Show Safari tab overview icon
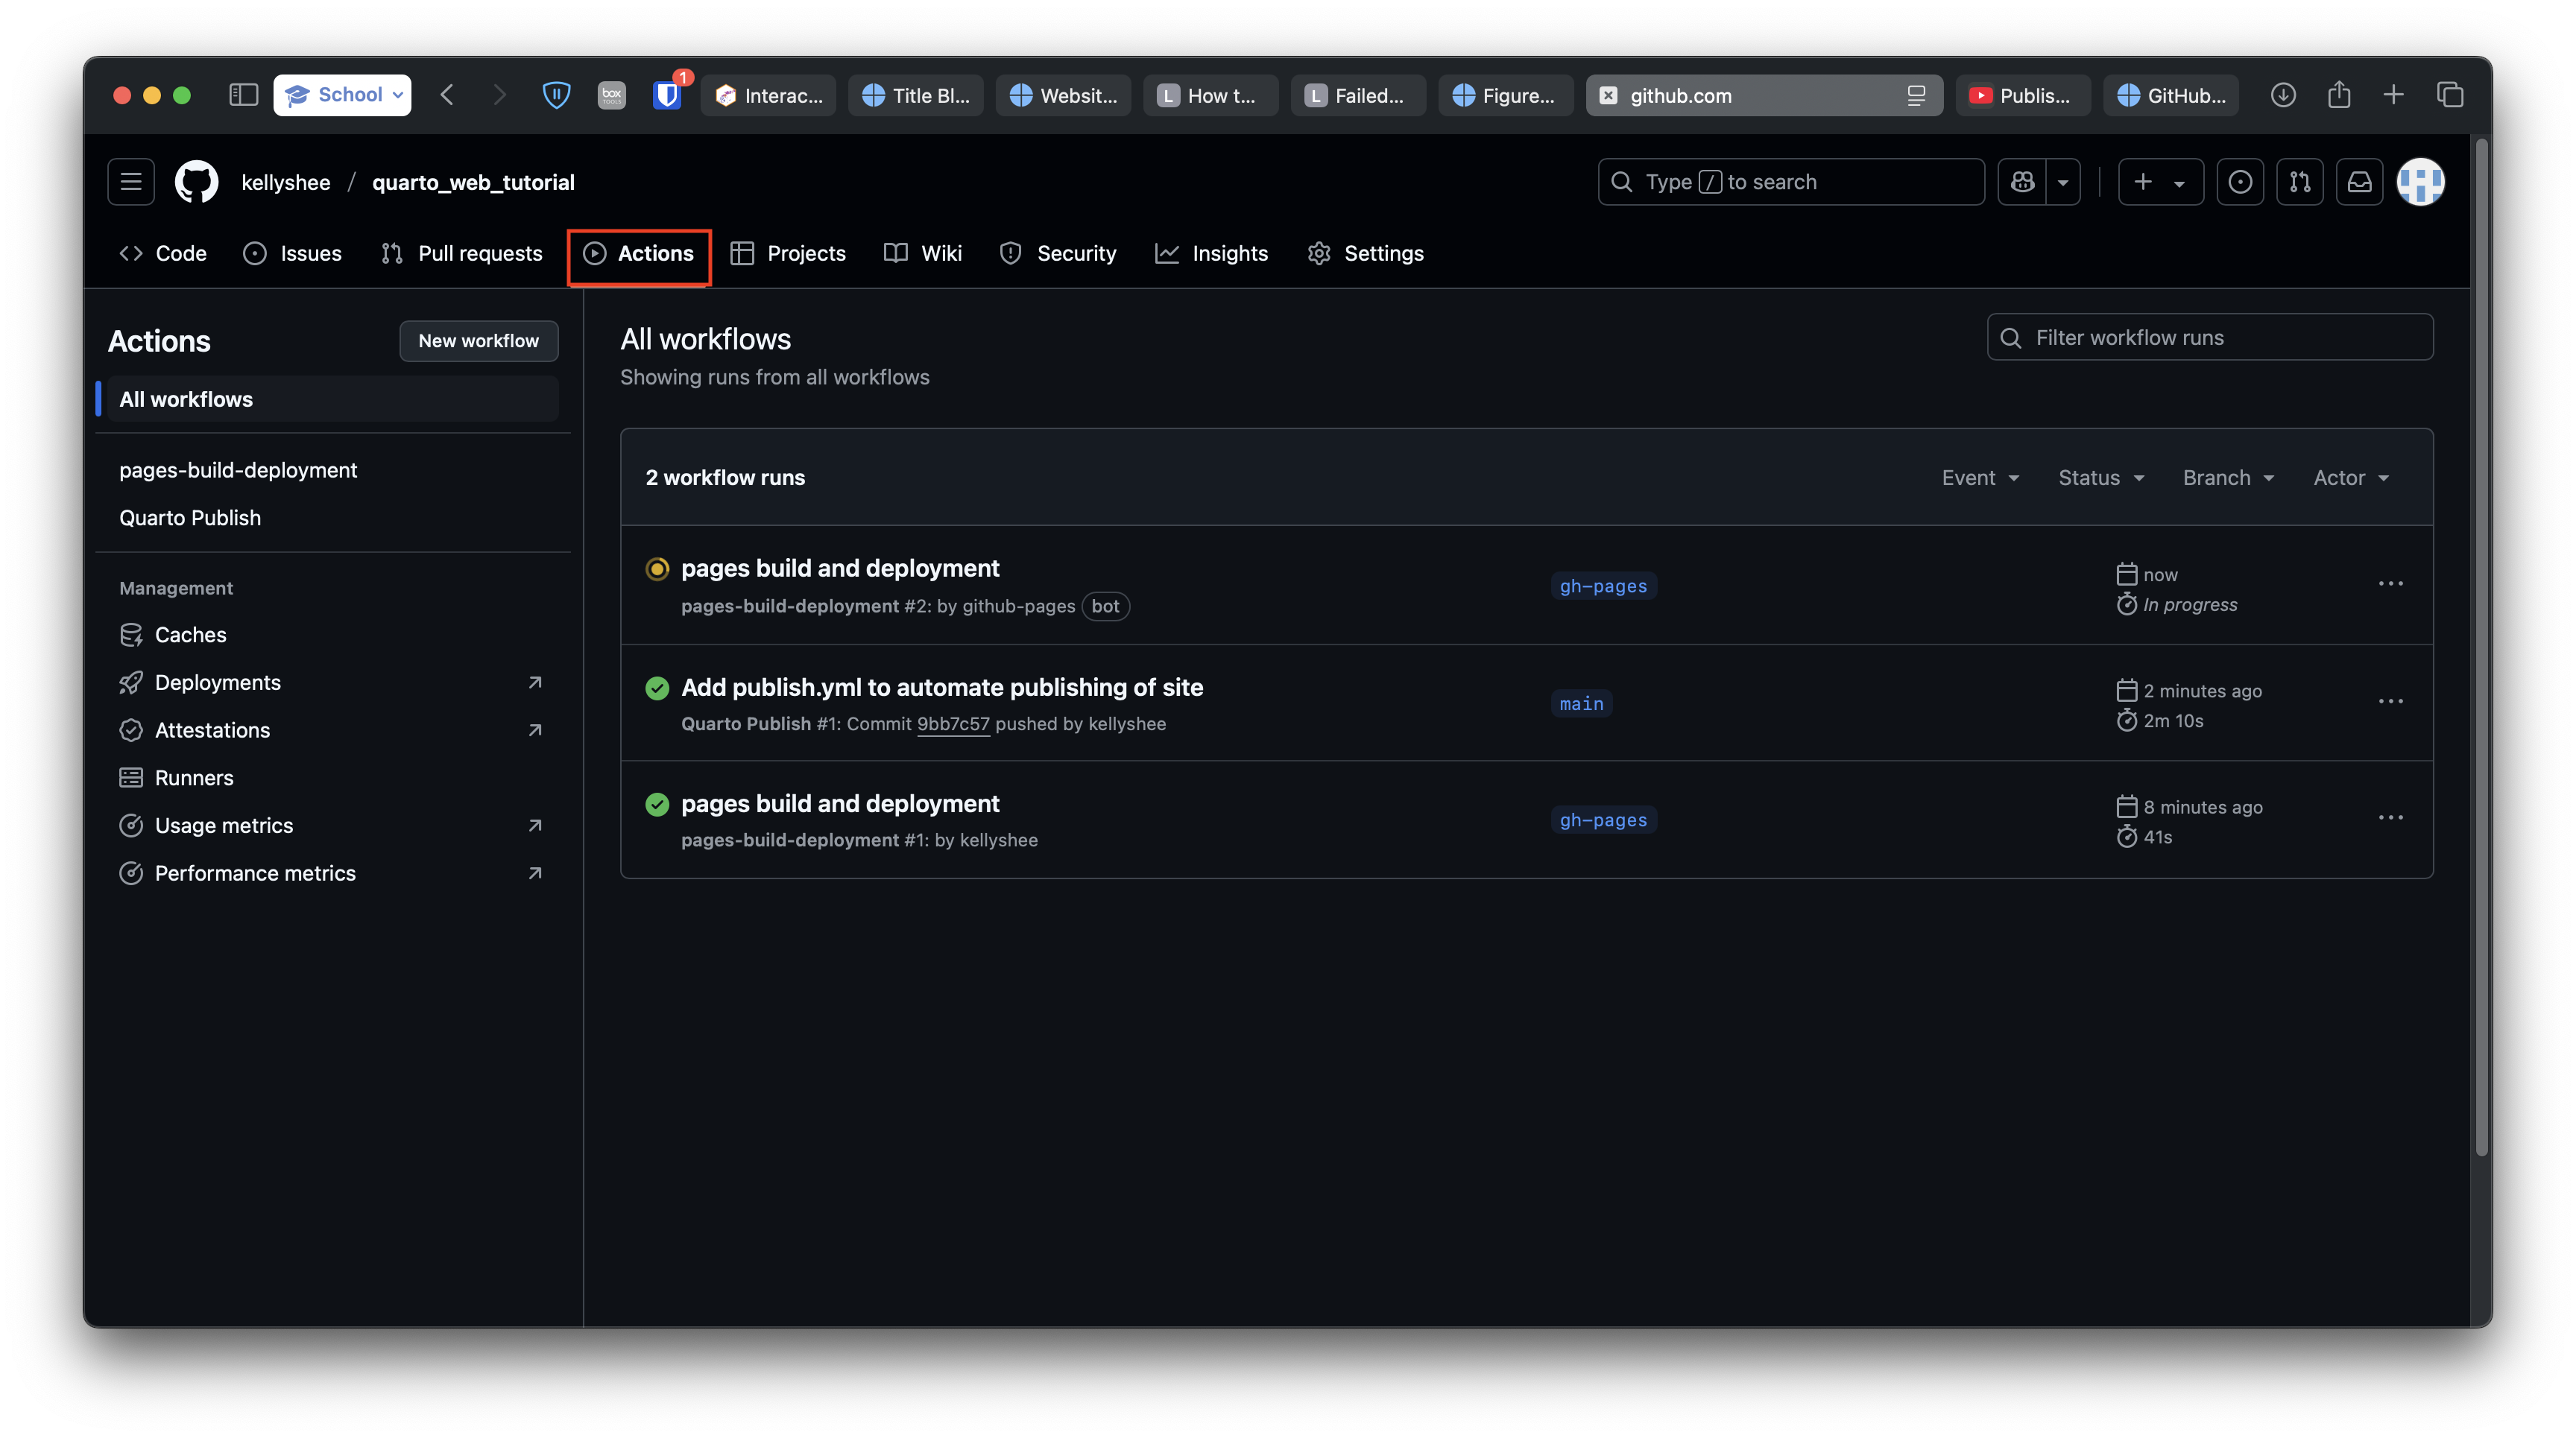The width and height of the screenshot is (2576, 1438). pyautogui.click(x=2450, y=95)
